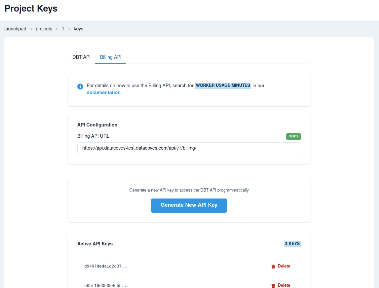Click the blue info icon in the notice

coord(80,86)
